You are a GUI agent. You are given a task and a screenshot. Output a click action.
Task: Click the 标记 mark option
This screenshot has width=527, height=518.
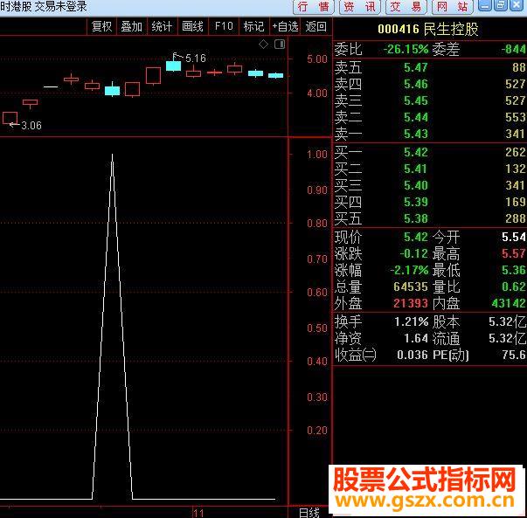(x=253, y=26)
